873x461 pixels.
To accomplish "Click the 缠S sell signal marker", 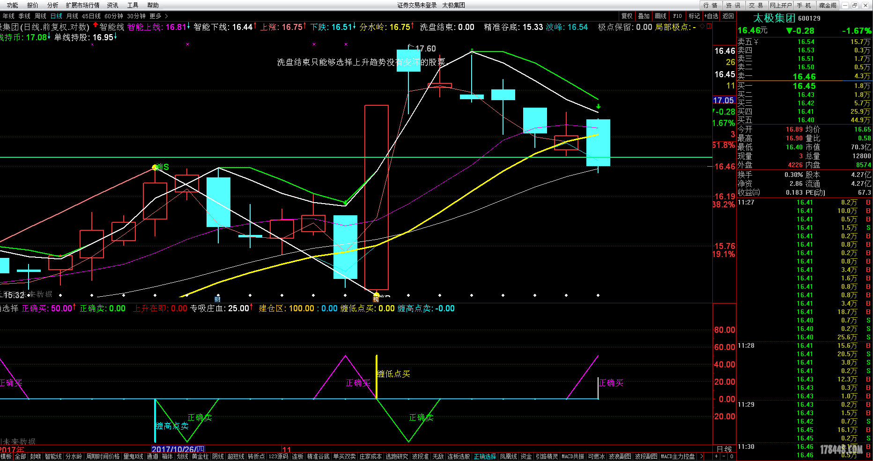I will 162,167.
